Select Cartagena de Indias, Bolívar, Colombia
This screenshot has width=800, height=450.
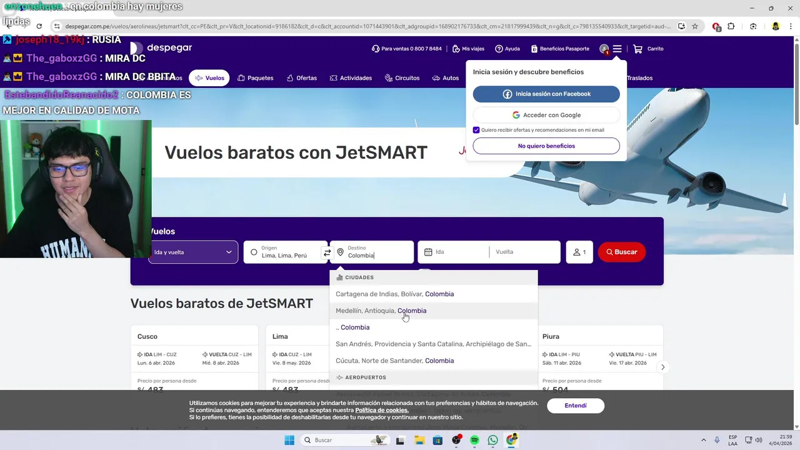433,294
